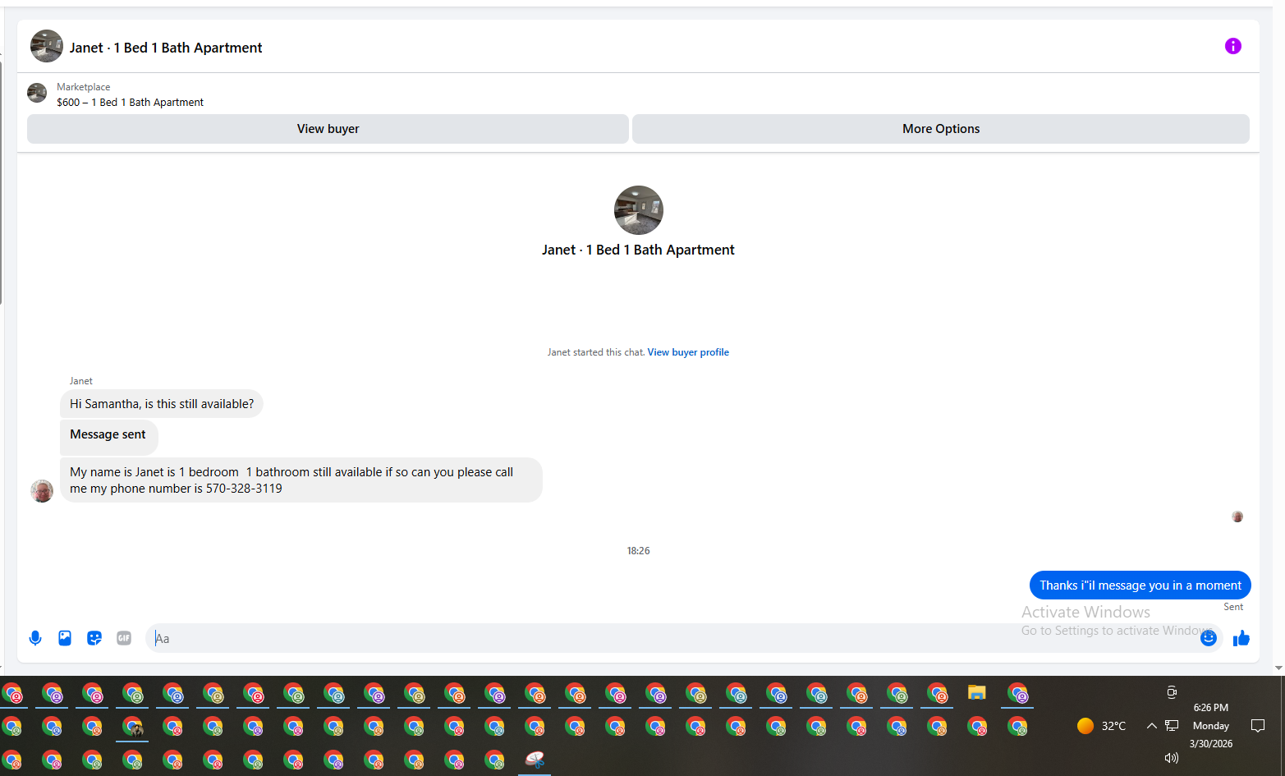Click the View buyer button

click(328, 129)
